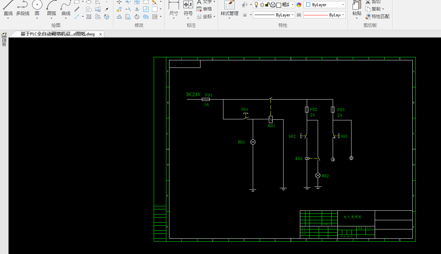Image resolution: width=441 pixels, height=254 pixels.
Task: Choose the 圆弧 (Arc) tool
Action: 52,8
